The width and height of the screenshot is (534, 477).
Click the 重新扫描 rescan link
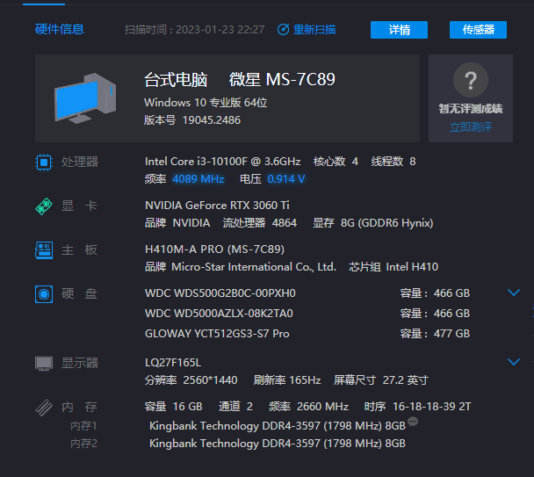(314, 30)
